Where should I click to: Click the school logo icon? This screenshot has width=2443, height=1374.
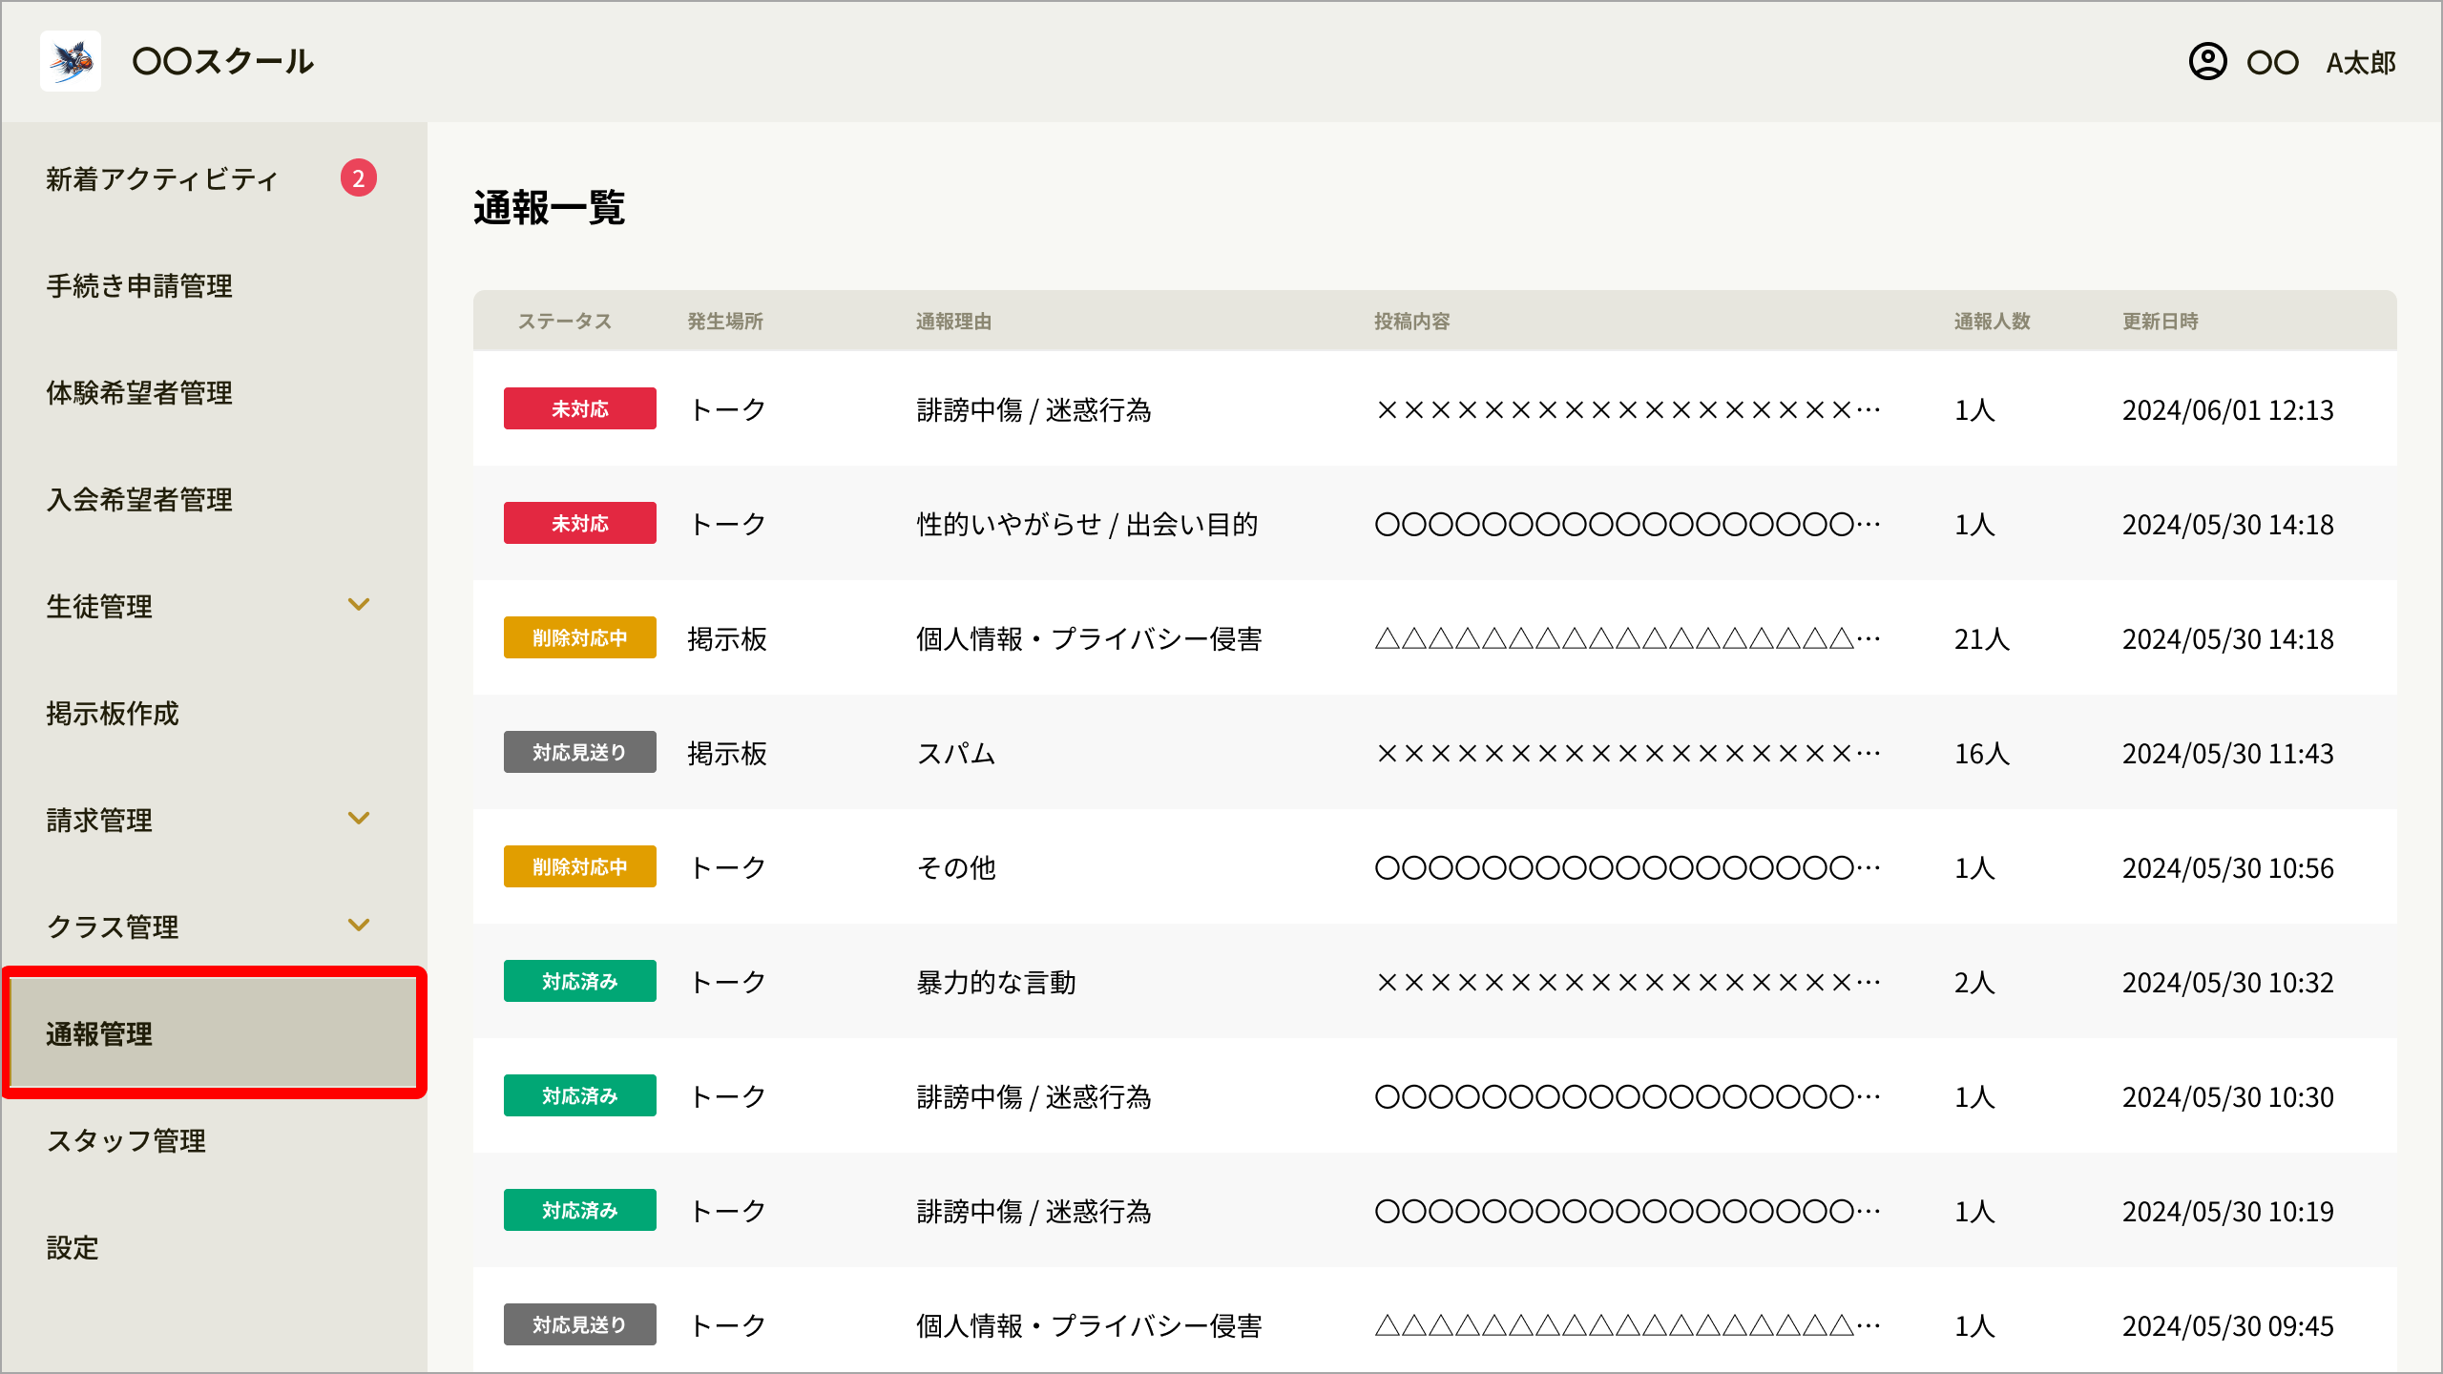point(71,61)
